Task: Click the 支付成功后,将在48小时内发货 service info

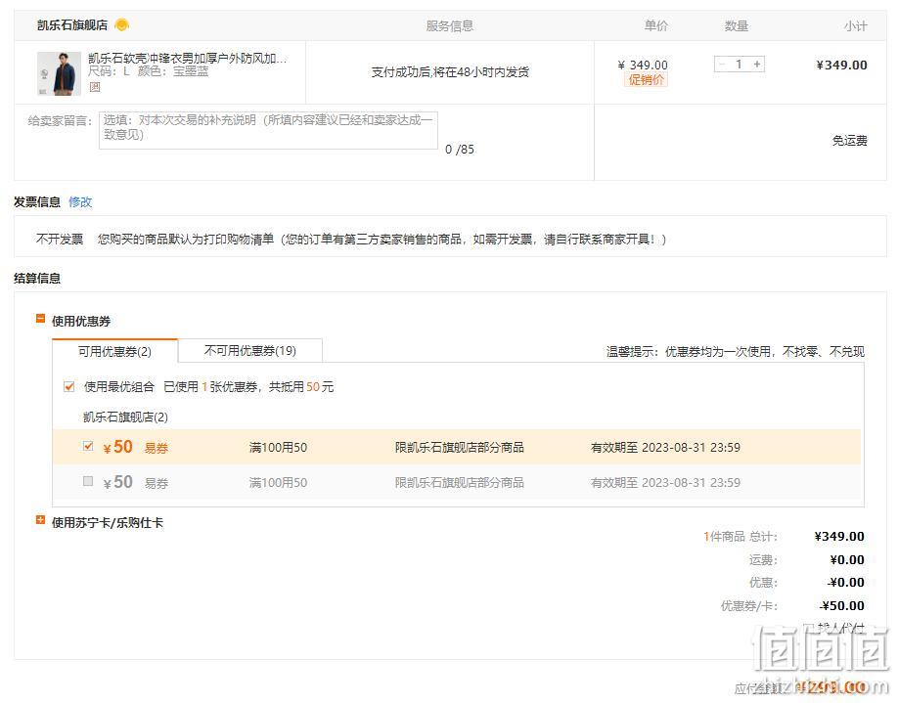Action: tap(450, 72)
